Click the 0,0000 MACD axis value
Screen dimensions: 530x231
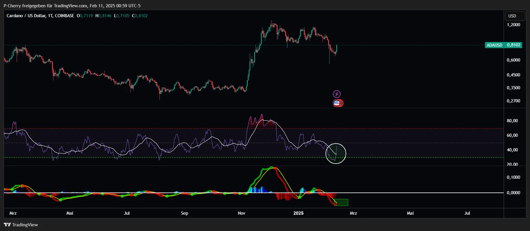pos(513,193)
